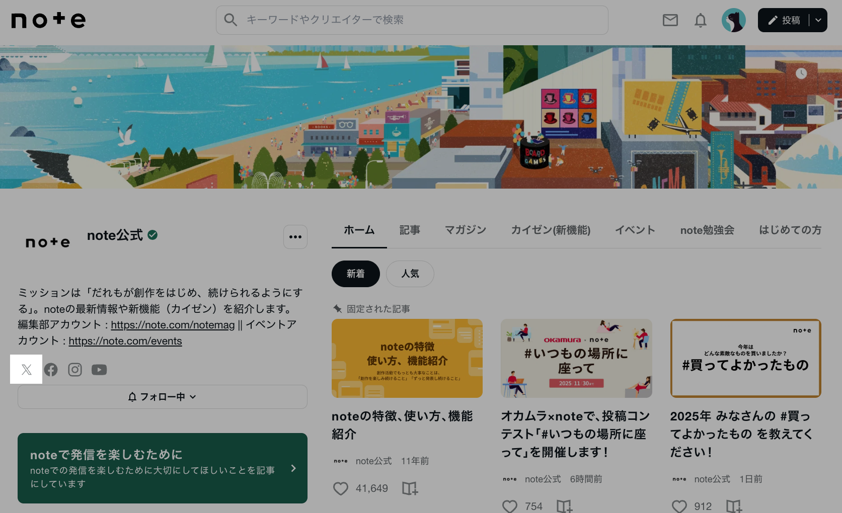Click the notification bell icon

(x=700, y=20)
